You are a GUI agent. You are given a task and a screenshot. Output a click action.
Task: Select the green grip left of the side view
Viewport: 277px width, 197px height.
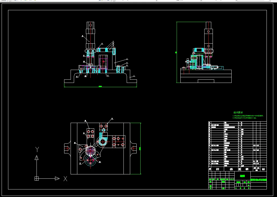click(176, 52)
